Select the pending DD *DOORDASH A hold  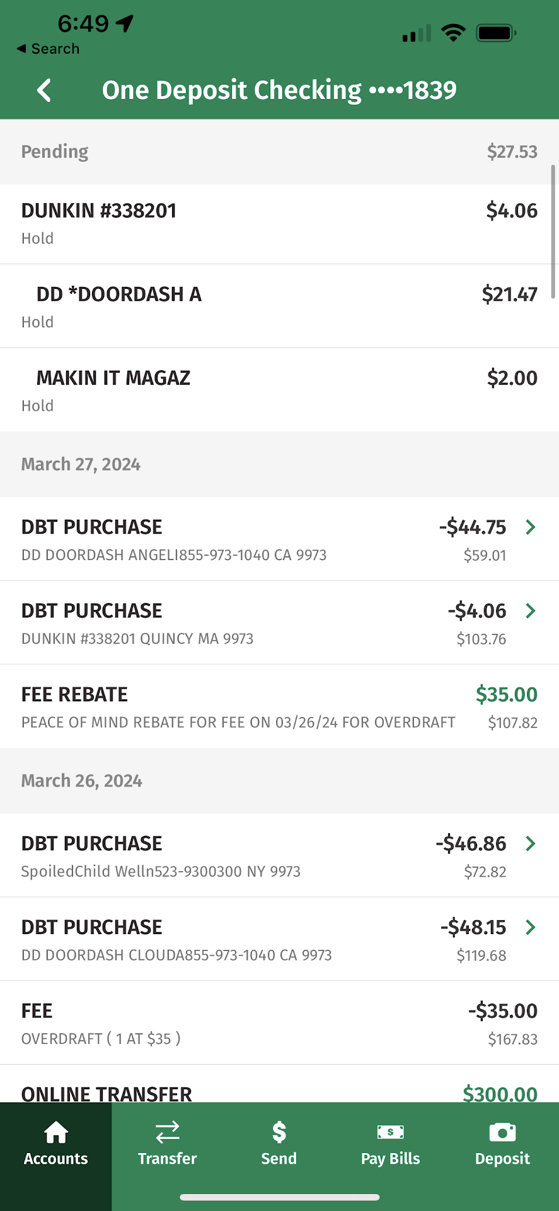coord(279,307)
